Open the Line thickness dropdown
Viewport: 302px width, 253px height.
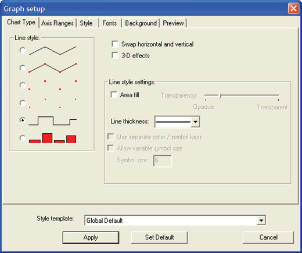tap(196, 122)
